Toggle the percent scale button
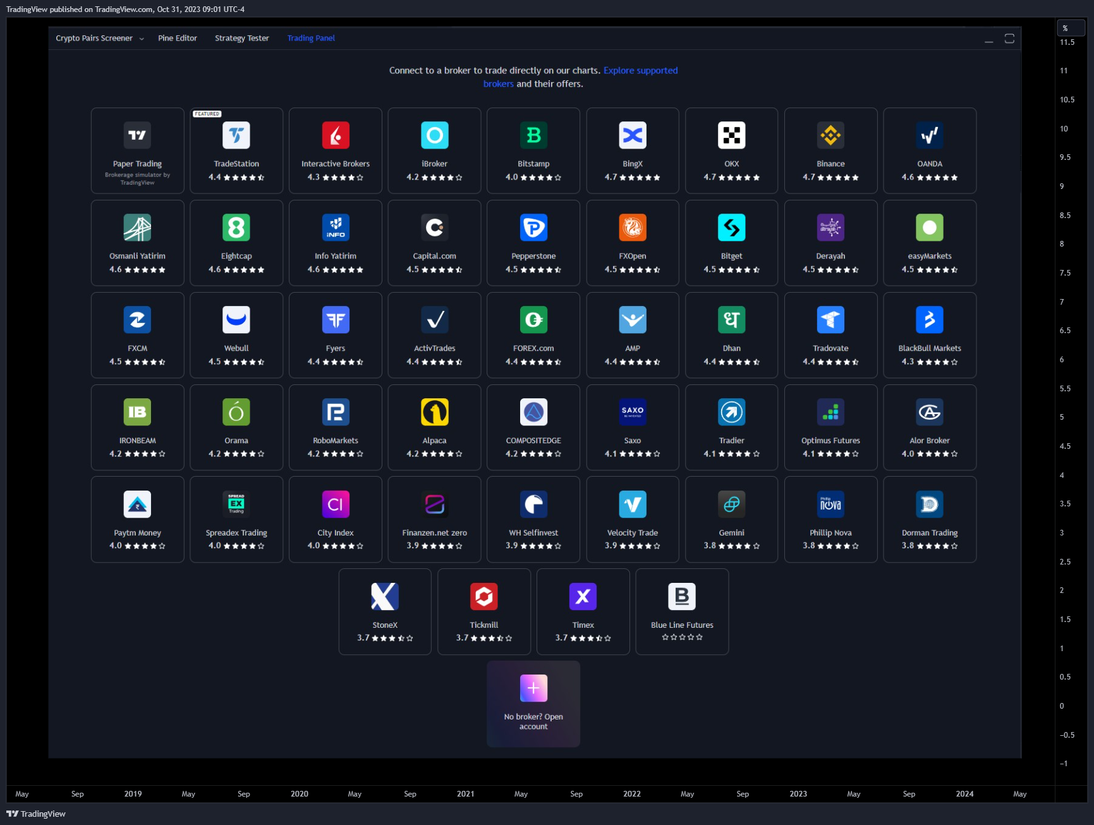The image size is (1094, 825). tap(1071, 28)
